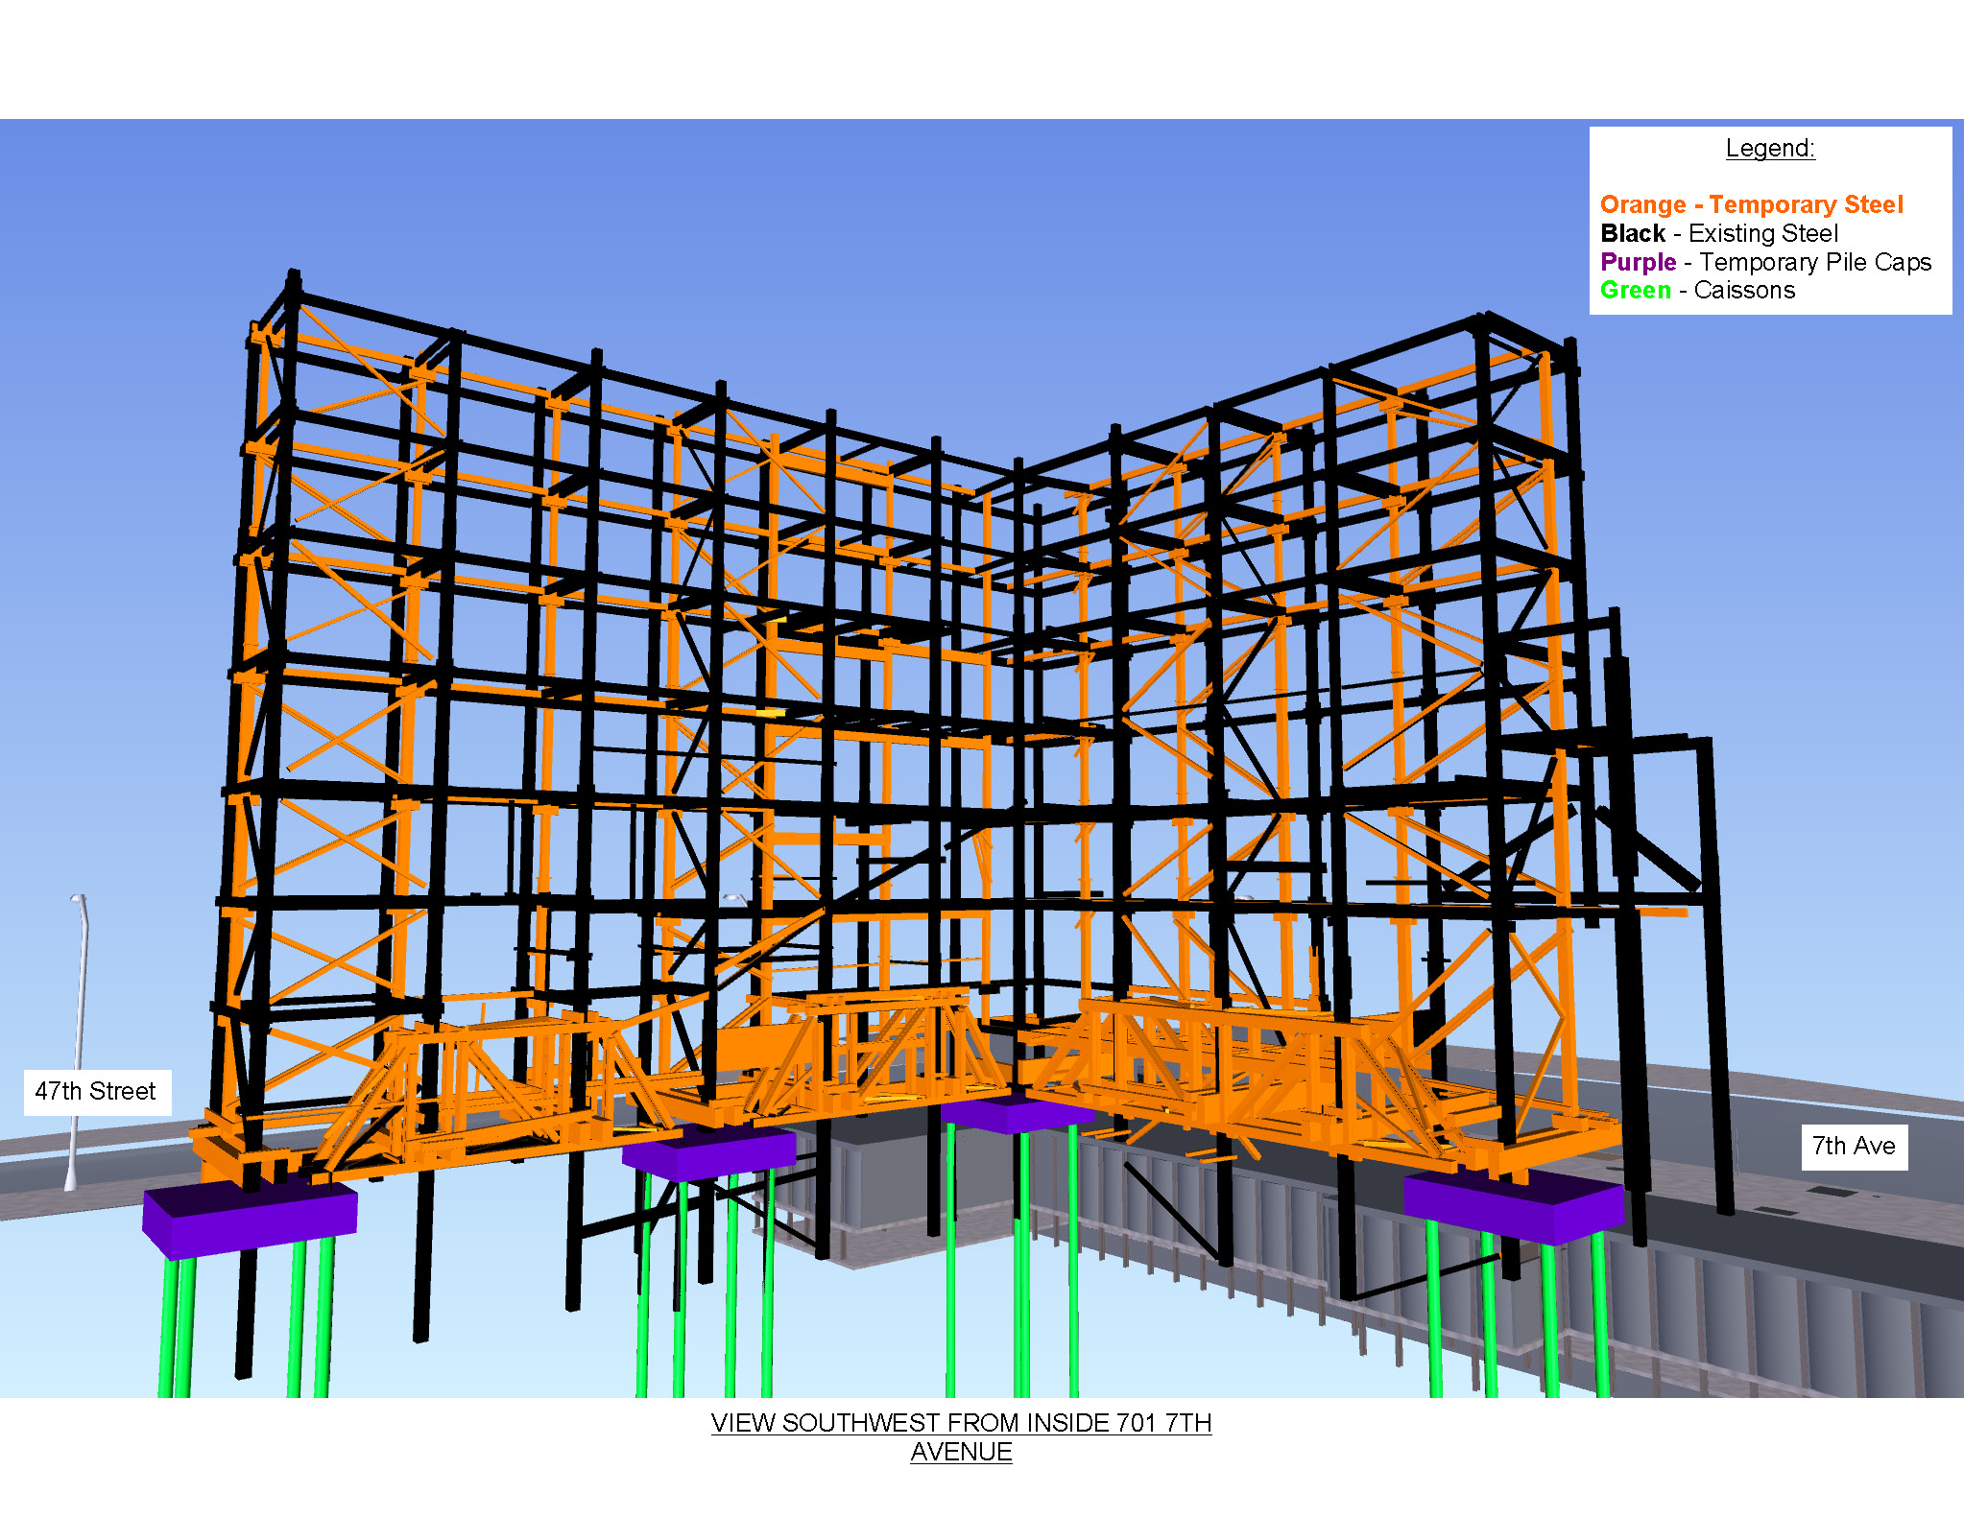1964x1517 pixels.
Task: Click the 'VIEW SOUTHWEST FROM INSIDE 701 7TH' caption
Action: coord(961,1423)
